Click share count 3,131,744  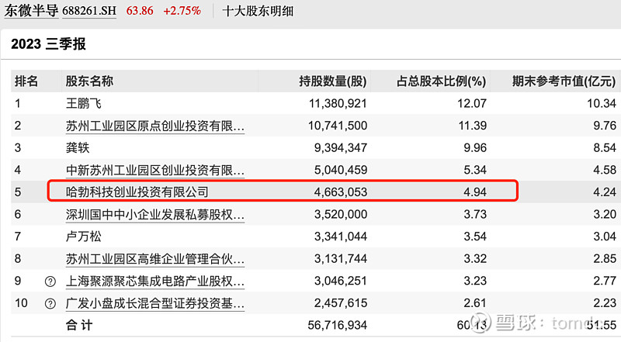pyautogui.click(x=341, y=259)
